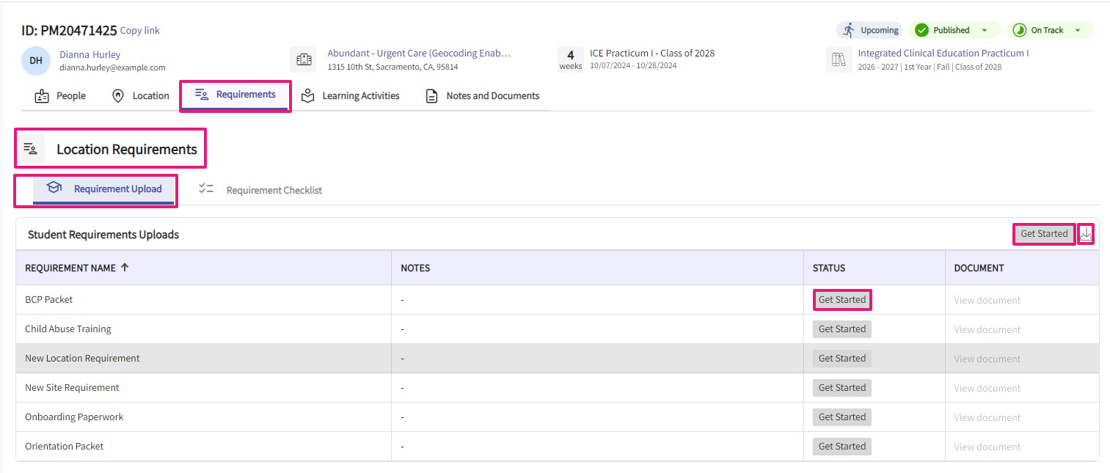Viewport: 1110px width, 473px height.
Task: Click the 4 weeks duration badge
Action: 570,59
